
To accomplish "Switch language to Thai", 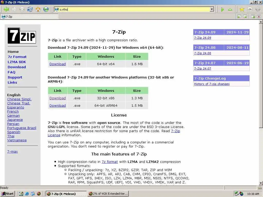I will pyautogui.click(x=11, y=136).
